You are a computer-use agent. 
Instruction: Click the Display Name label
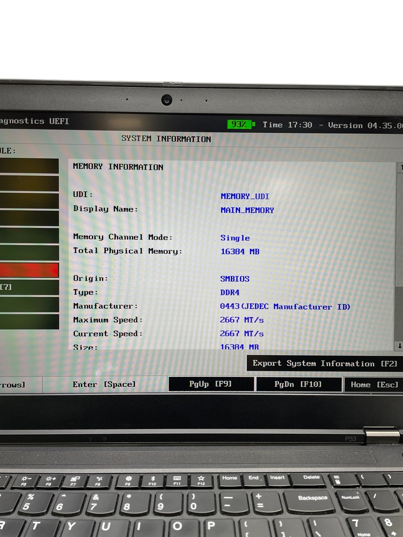(105, 209)
